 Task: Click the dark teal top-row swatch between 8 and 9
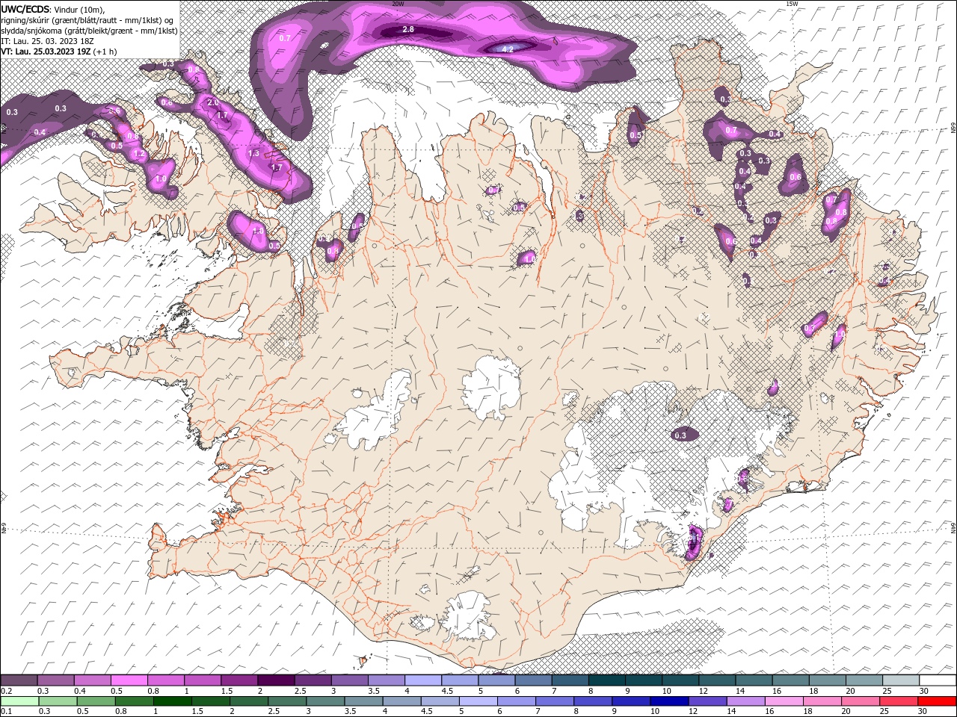click(x=607, y=680)
